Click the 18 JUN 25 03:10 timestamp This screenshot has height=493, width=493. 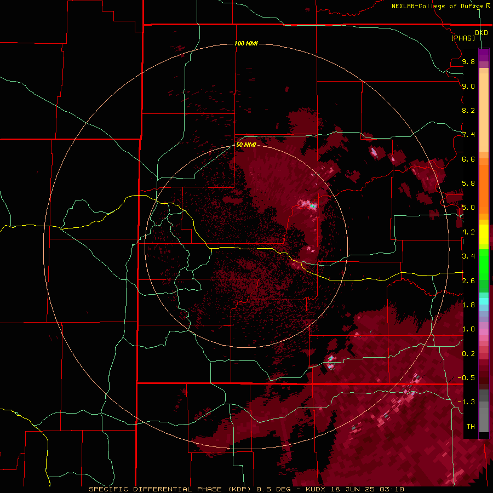point(367,489)
